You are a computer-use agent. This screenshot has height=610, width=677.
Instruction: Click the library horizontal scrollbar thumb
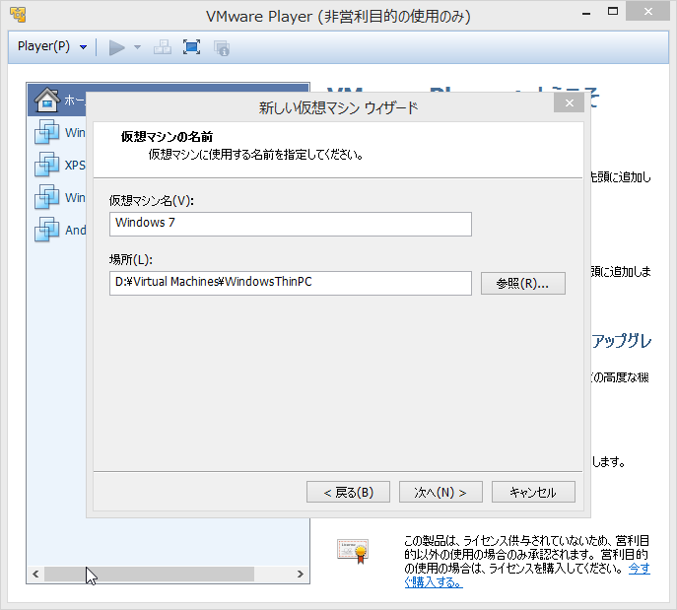point(149,575)
